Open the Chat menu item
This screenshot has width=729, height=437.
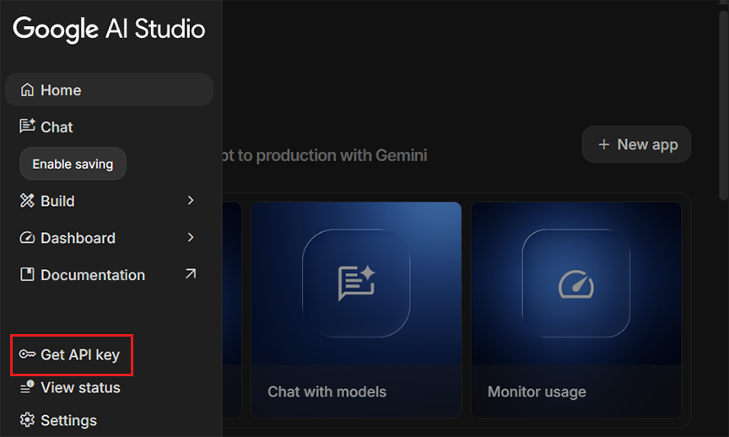(57, 127)
